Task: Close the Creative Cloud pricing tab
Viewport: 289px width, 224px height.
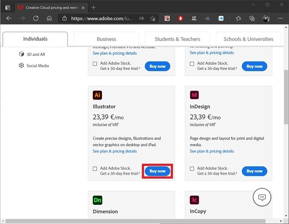Action: coord(83,8)
